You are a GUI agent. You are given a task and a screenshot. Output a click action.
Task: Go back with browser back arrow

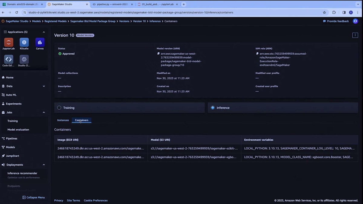pyautogui.click(x=3, y=12)
